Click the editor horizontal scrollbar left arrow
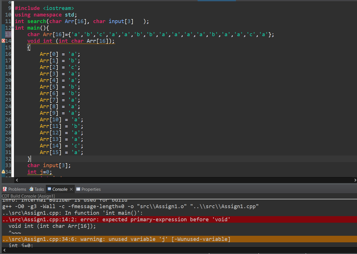The width and height of the screenshot is (357, 254). click(x=17, y=180)
